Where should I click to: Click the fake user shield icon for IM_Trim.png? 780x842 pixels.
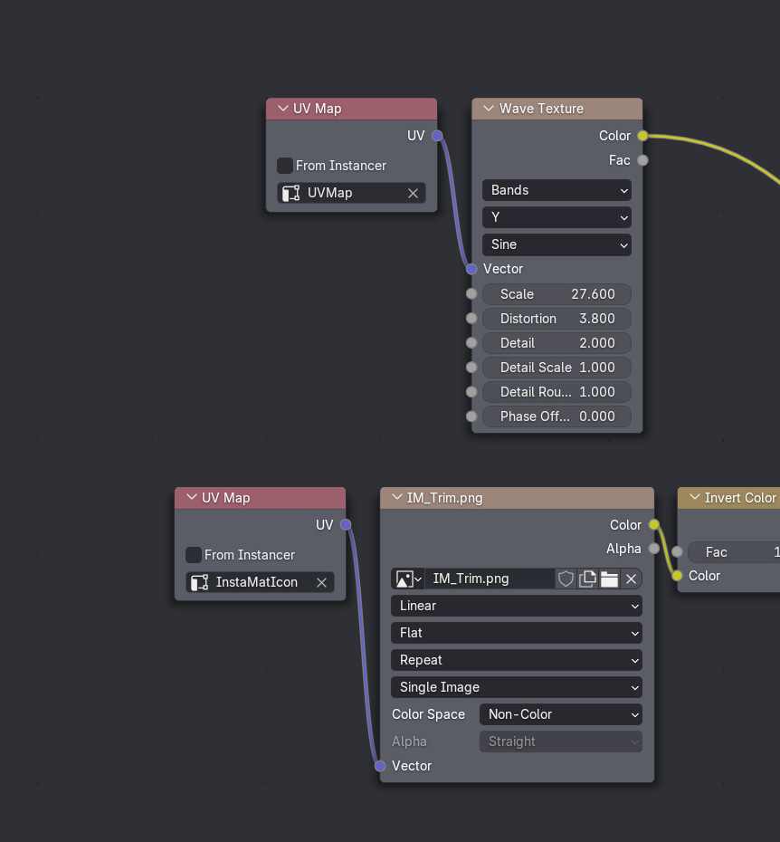coord(566,579)
